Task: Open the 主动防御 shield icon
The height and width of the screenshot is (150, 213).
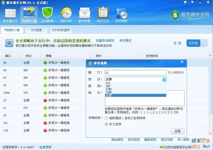Action: coord(47,15)
